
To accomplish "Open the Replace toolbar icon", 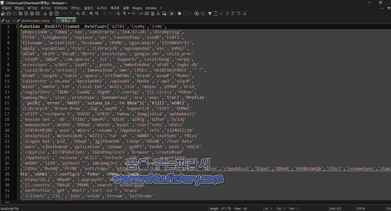I will [x=84, y=13].
